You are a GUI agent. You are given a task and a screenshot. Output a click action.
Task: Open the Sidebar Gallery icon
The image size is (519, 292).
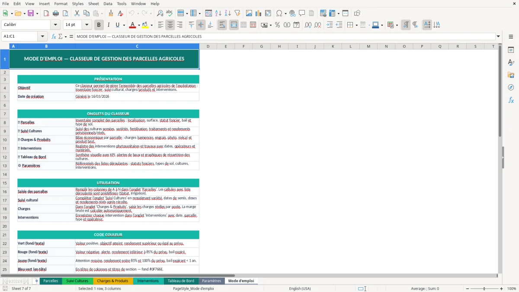(x=511, y=75)
